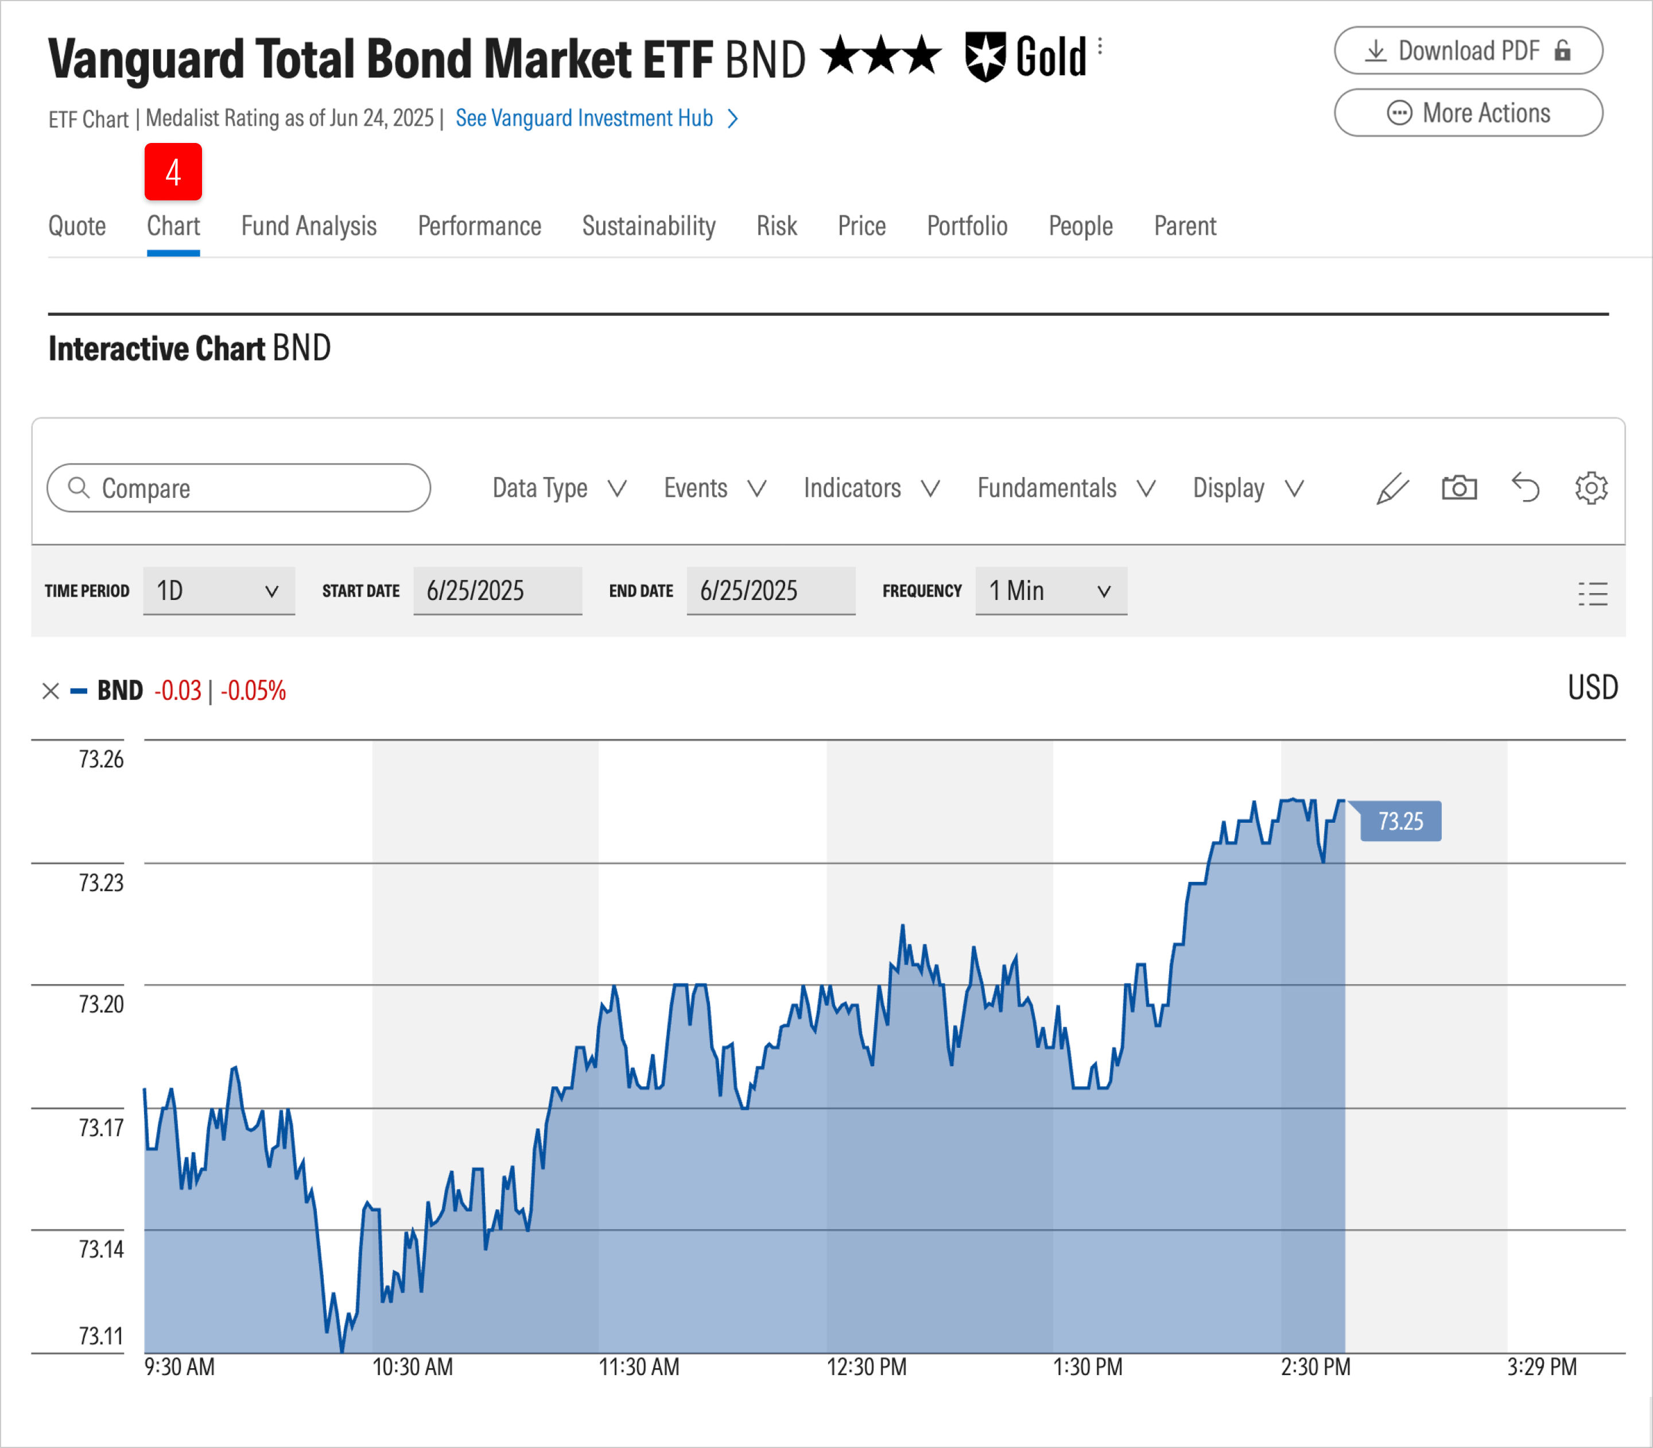Click the 73.25 current price label
1653x1448 pixels.
click(1400, 821)
